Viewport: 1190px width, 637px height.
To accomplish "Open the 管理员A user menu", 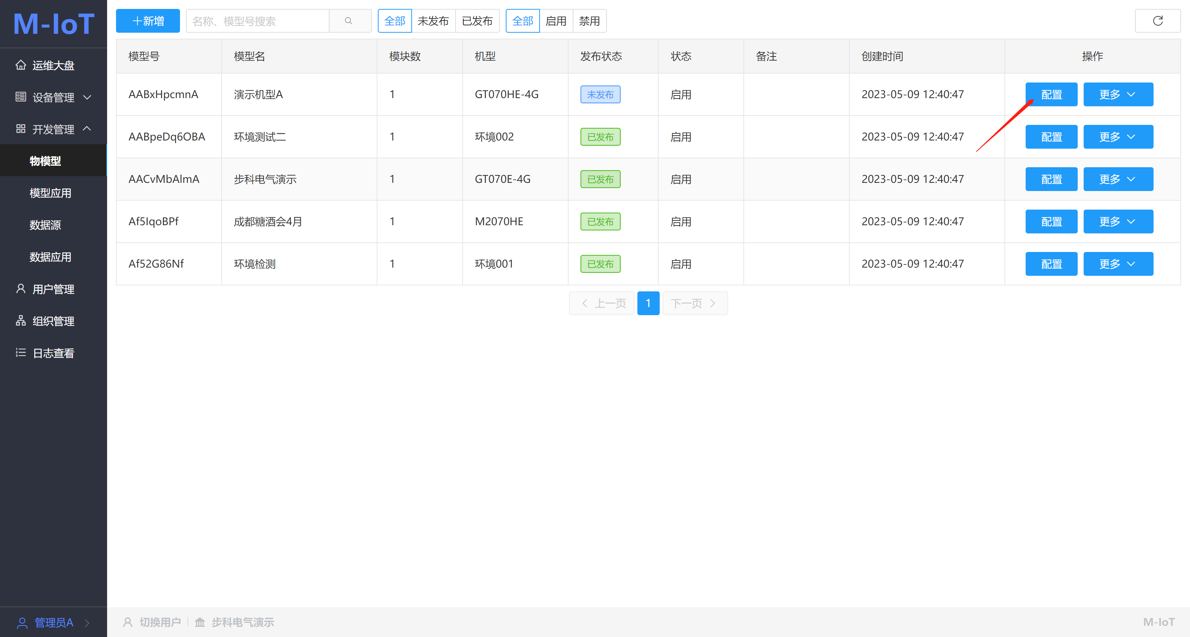I will click(54, 622).
